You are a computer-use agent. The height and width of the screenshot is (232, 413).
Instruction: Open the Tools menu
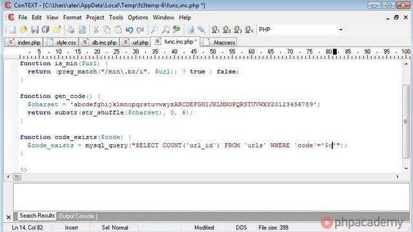[116, 17]
